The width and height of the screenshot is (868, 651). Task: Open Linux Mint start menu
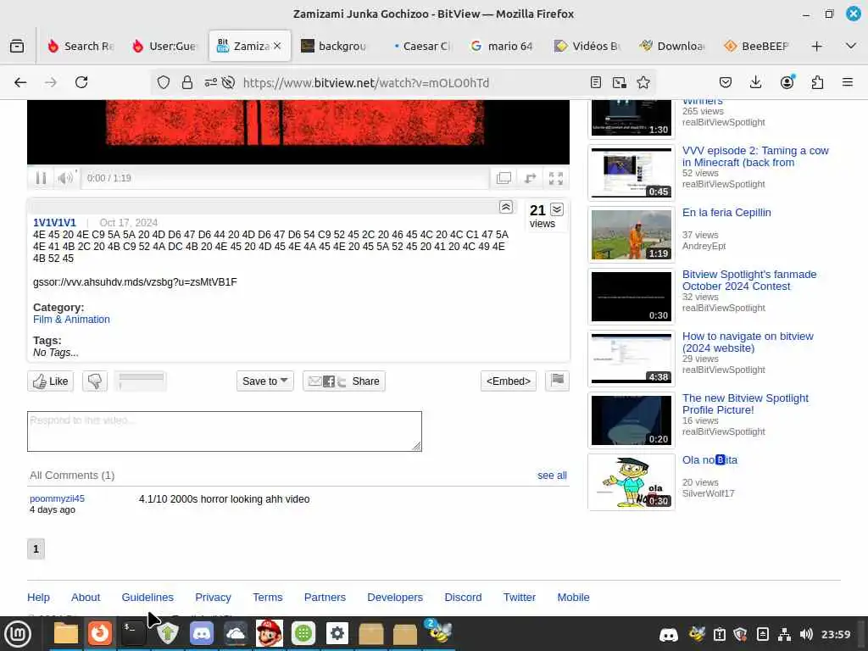pos(18,634)
